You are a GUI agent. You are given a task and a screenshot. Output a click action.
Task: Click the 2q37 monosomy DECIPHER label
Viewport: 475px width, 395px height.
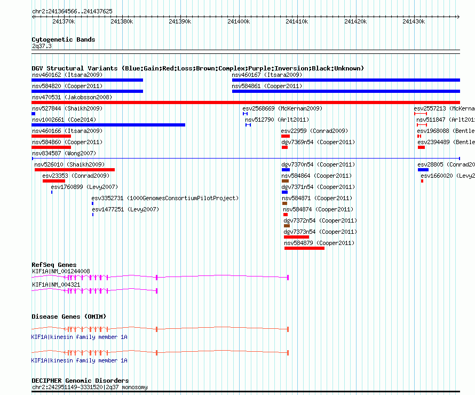(x=90, y=387)
